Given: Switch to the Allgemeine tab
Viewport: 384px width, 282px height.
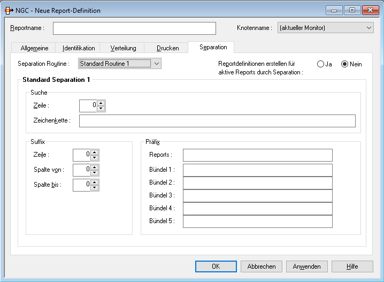Looking at the screenshot, I should point(34,48).
